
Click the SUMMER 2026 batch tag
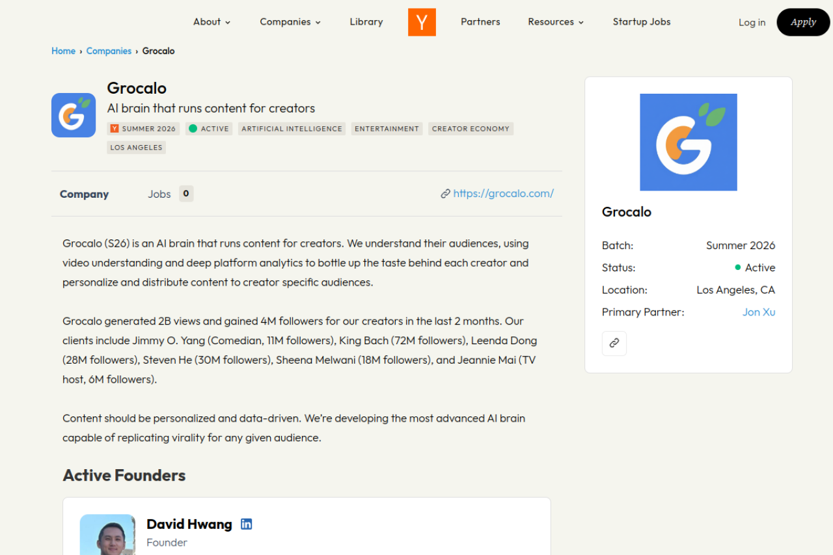pyautogui.click(x=143, y=129)
